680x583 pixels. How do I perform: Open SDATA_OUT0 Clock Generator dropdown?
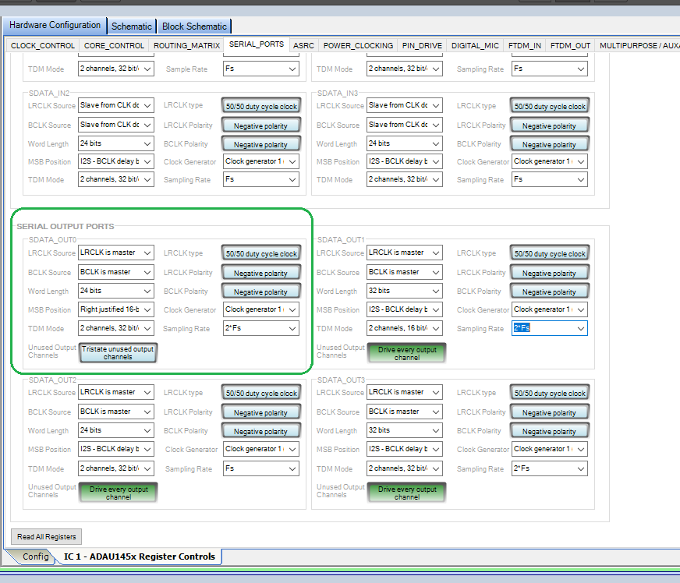[x=261, y=309]
